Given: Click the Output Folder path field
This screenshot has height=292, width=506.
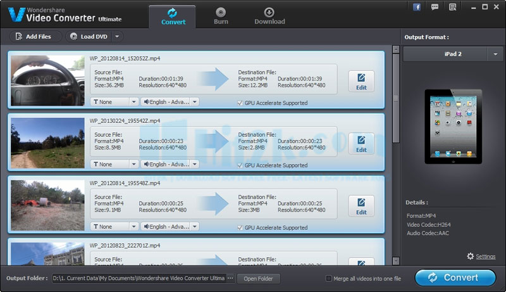Looking at the screenshot, I should click(x=139, y=278).
